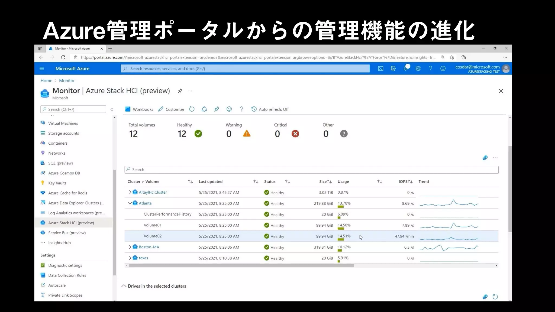This screenshot has width=555, height=312.
Task: Click the refresh icon in the Drives section
Action: [495, 297]
